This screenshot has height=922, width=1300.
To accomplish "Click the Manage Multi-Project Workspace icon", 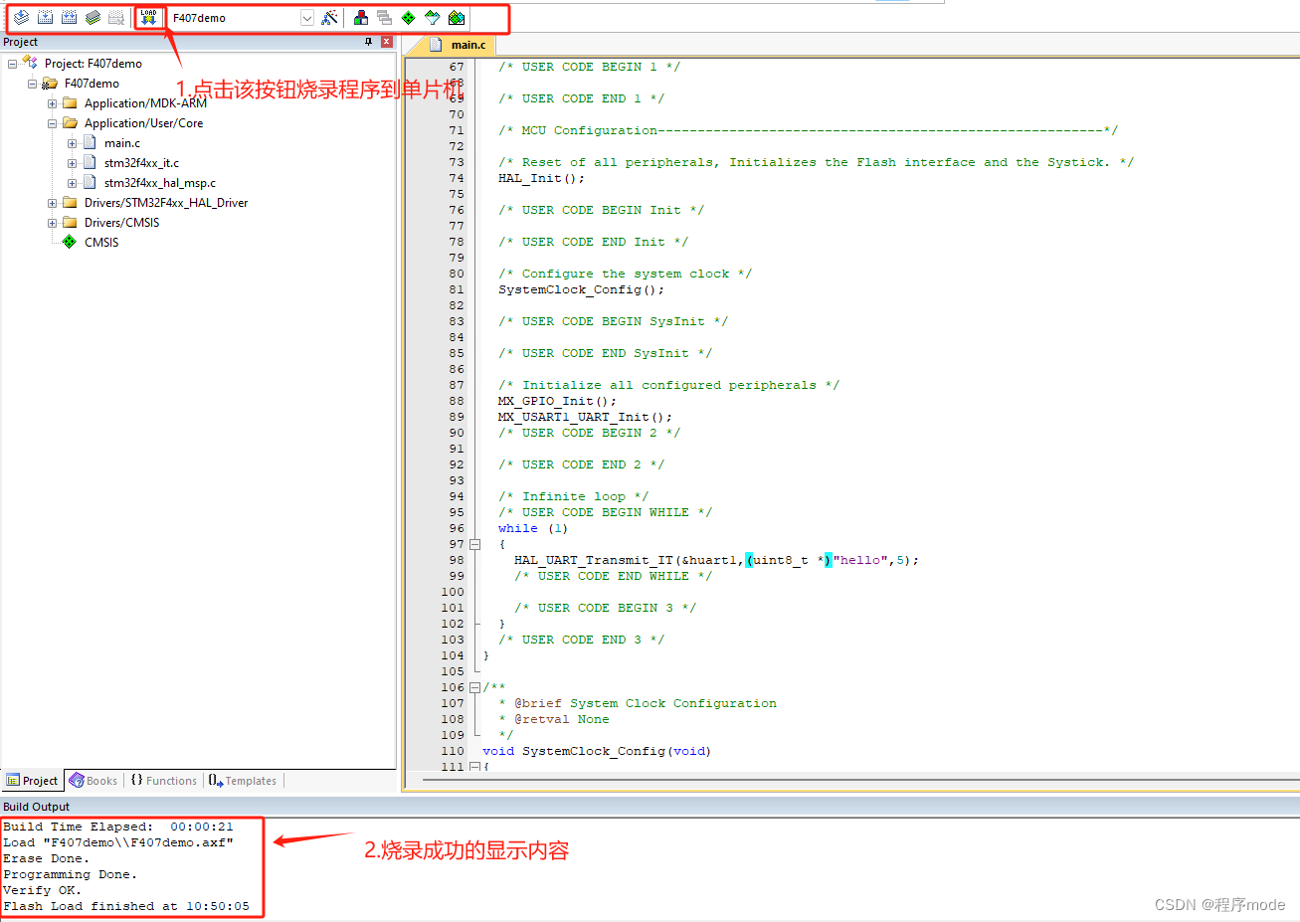I will coord(385,18).
